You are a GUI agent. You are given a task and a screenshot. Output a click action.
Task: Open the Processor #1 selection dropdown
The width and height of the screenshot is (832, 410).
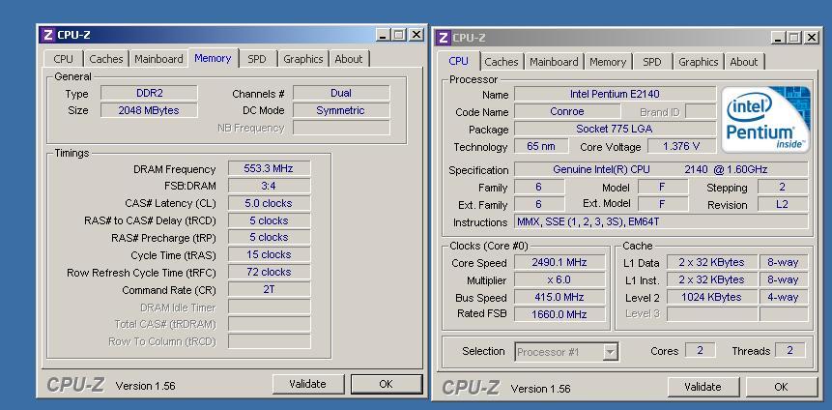610,352
